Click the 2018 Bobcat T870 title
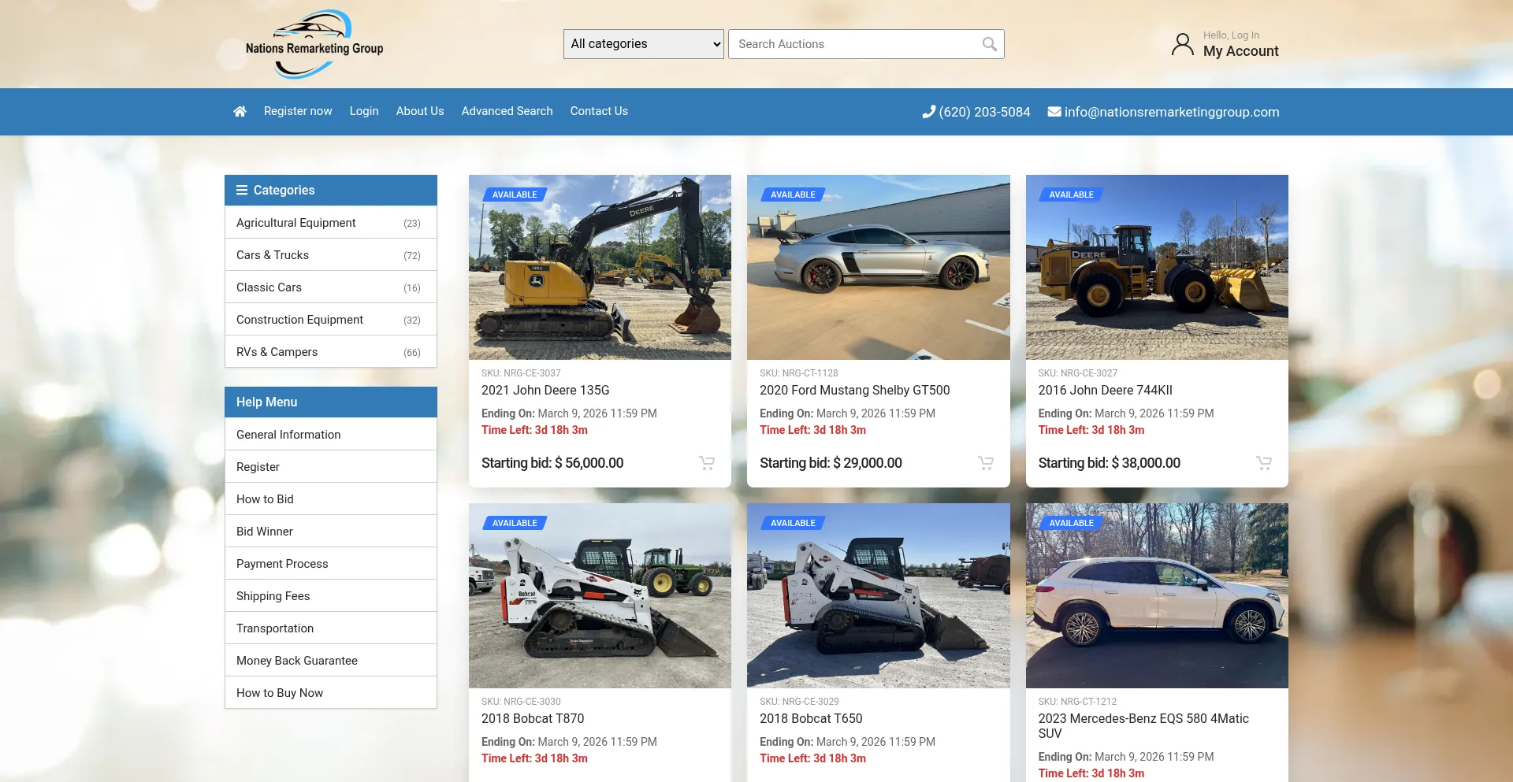 coord(533,719)
